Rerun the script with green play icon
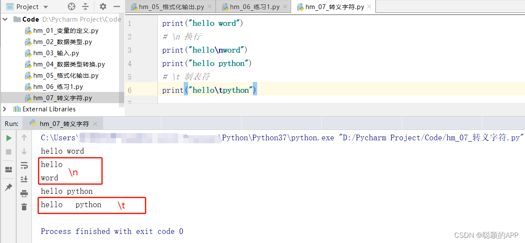 [9, 138]
